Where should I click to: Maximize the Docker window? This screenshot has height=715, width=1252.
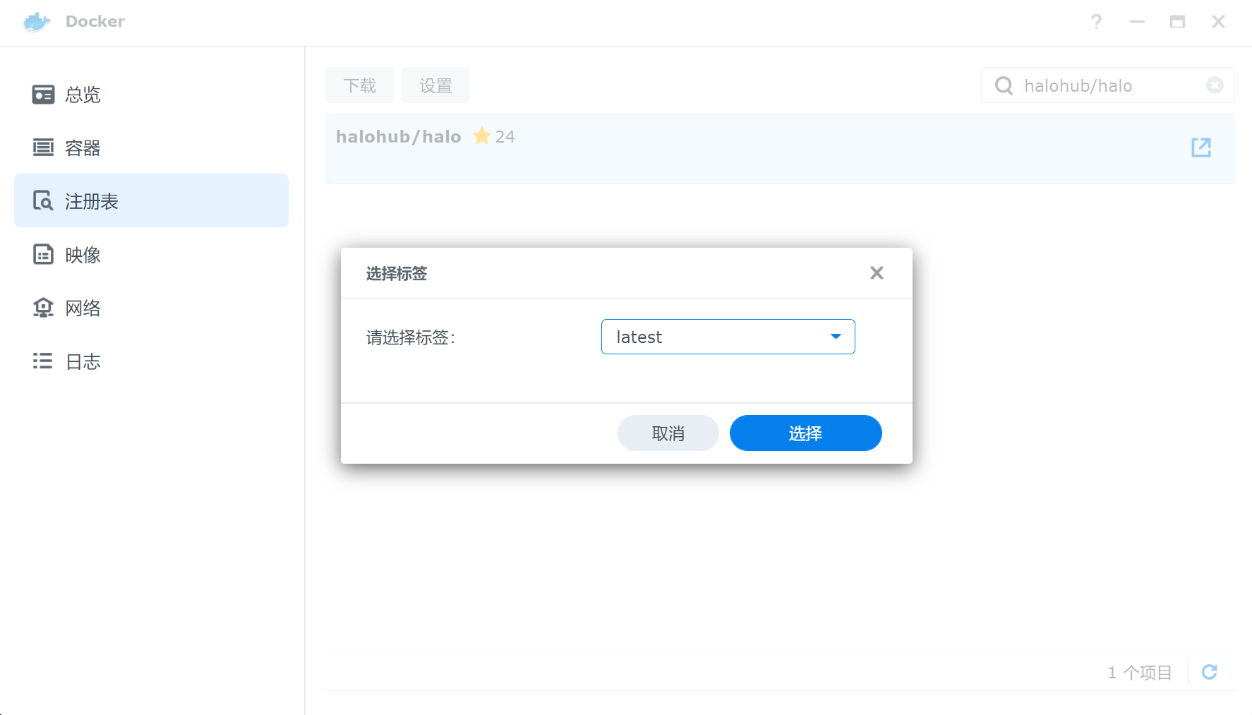pos(1177,22)
